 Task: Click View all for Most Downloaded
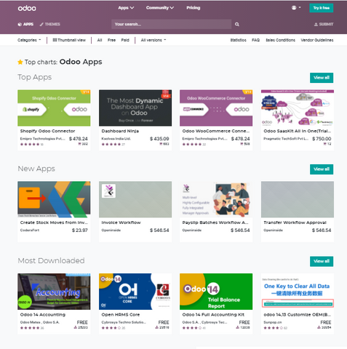pyautogui.click(x=322, y=261)
